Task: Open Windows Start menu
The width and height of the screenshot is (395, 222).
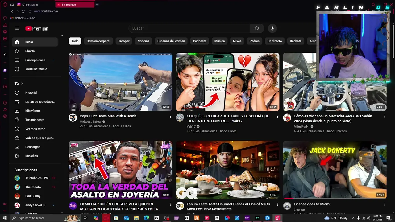Action: pyautogui.click(x=5, y=218)
